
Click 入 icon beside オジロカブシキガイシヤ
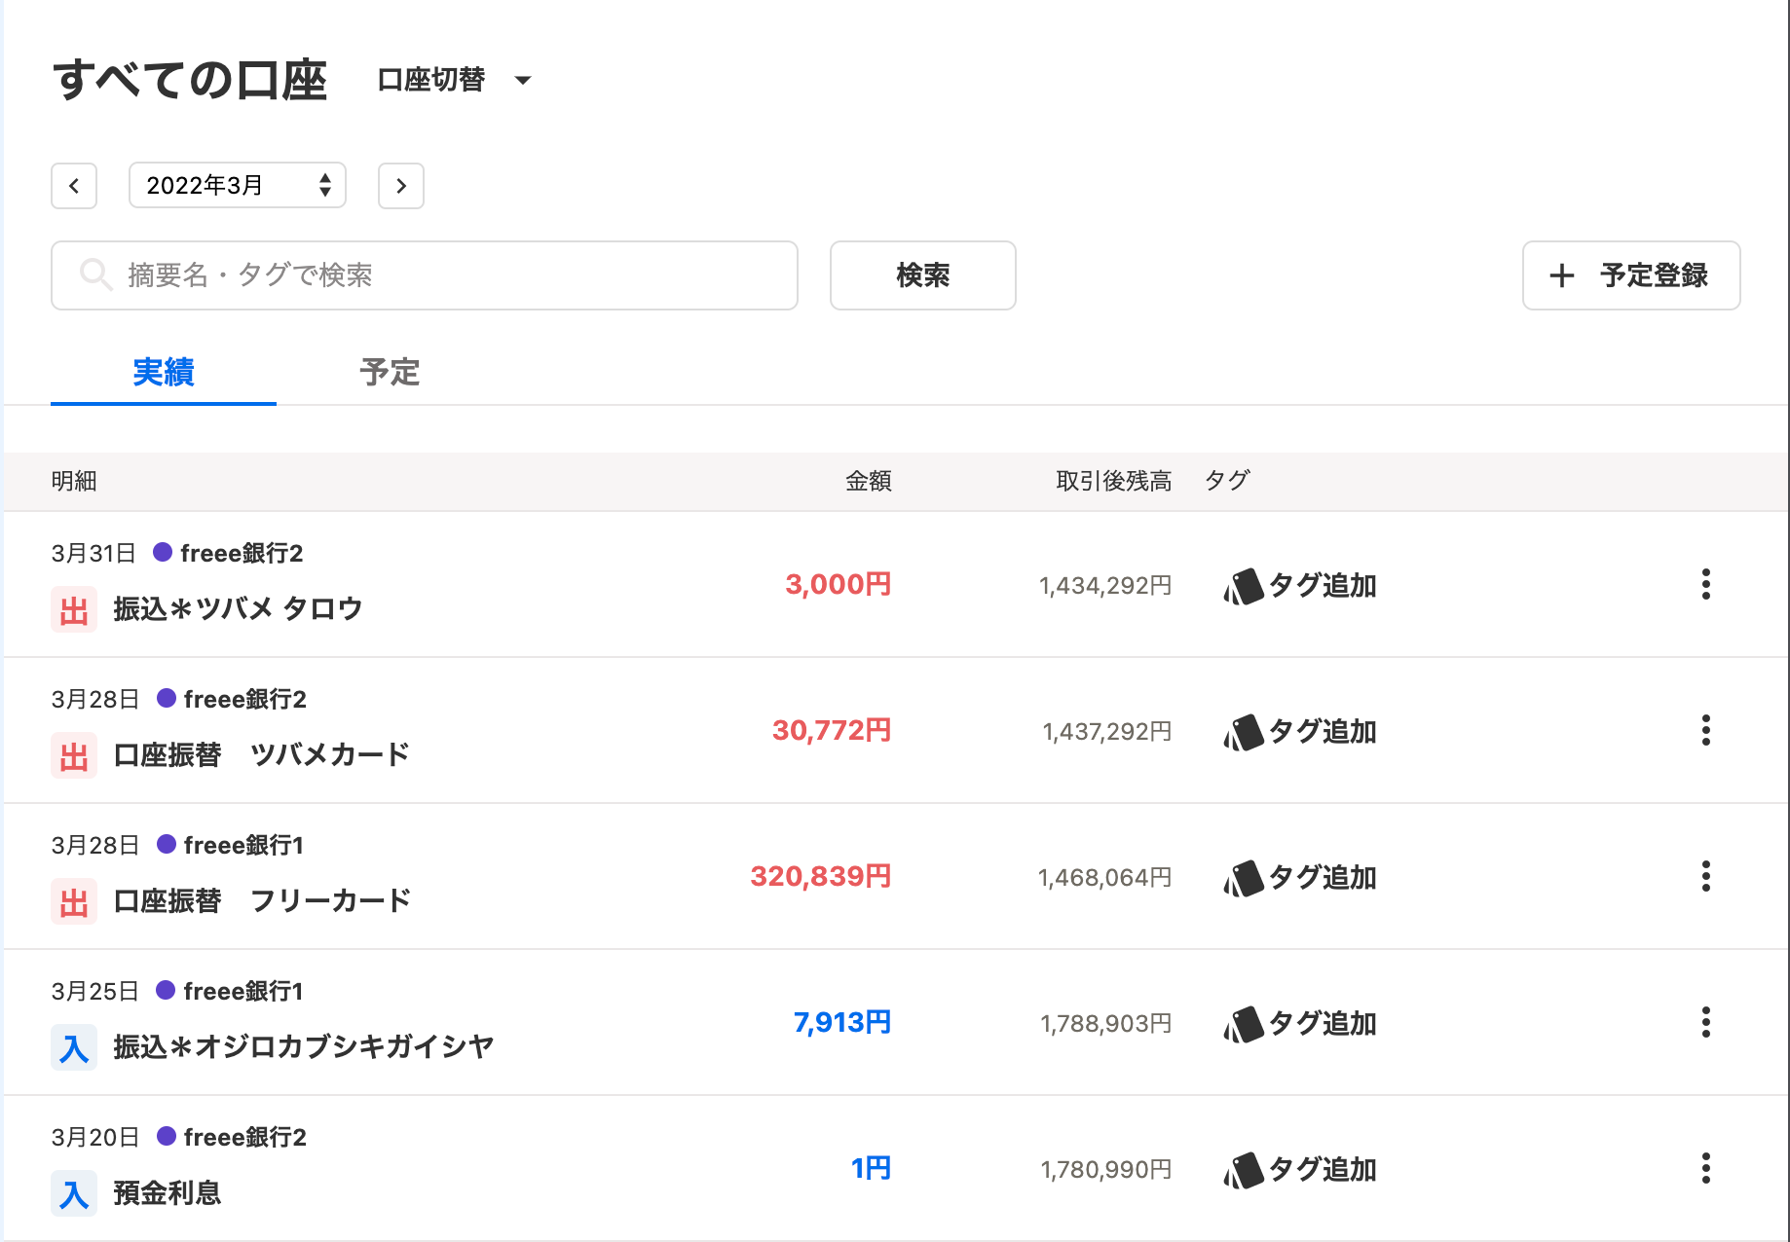(x=74, y=1047)
